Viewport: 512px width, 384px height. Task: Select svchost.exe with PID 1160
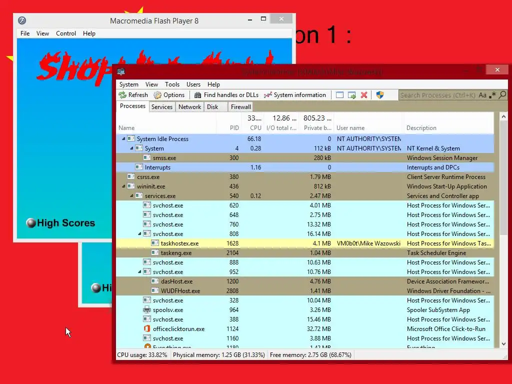click(x=305, y=338)
